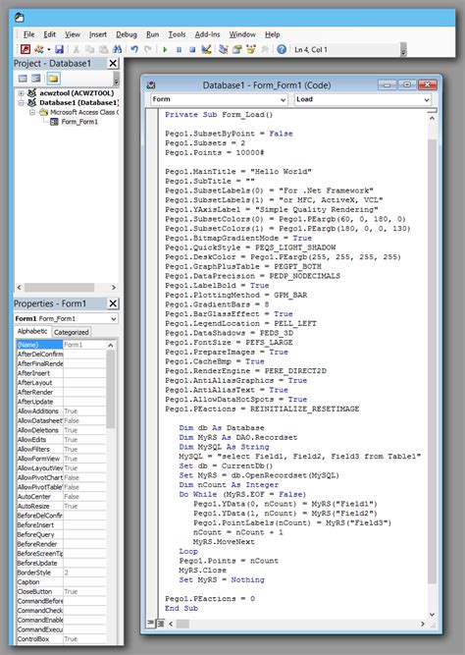Click the View Object icon in Project pane
Screen dimensions: 465x655
click(36, 79)
